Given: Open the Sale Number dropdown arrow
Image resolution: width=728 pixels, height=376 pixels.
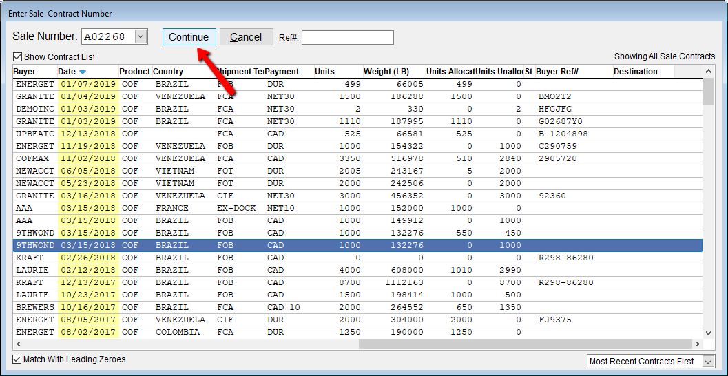Looking at the screenshot, I should (141, 36).
